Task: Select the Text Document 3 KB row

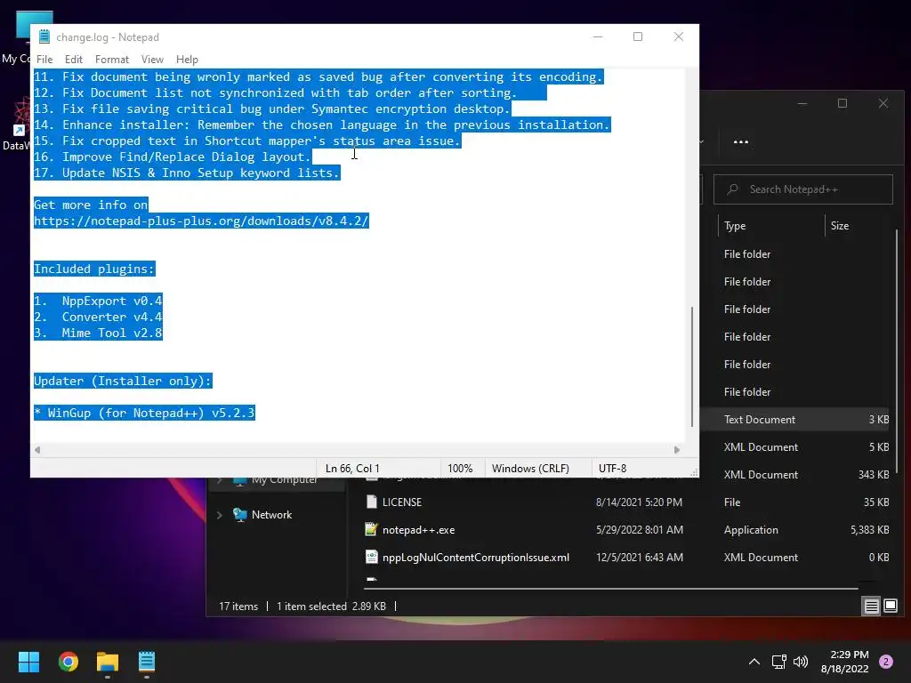Action: click(x=796, y=420)
